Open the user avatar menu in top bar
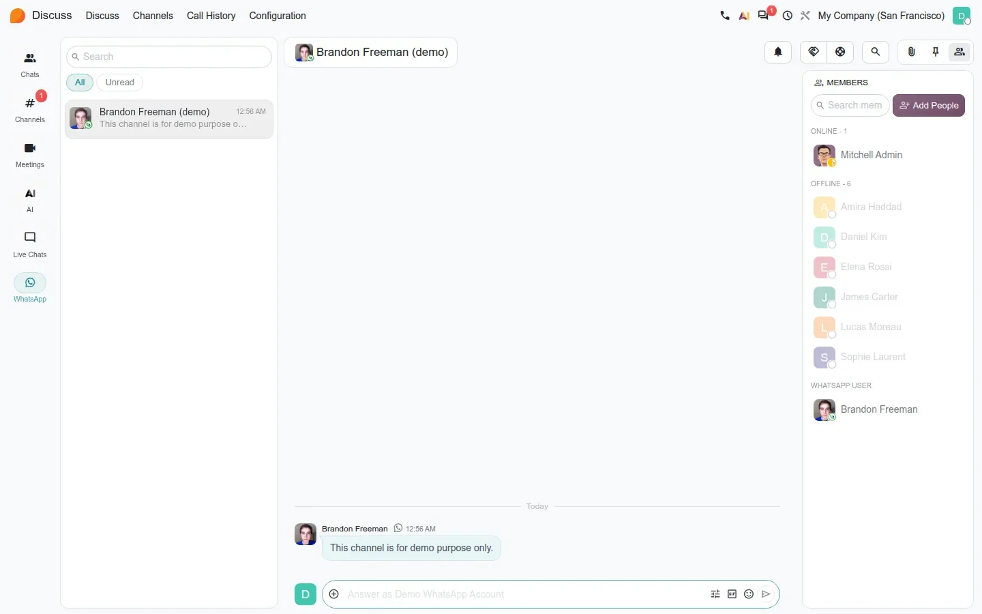This screenshot has width=982, height=614. [x=962, y=16]
